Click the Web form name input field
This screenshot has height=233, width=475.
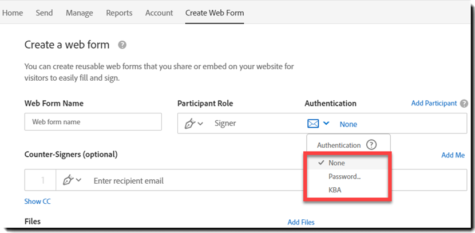click(x=93, y=122)
